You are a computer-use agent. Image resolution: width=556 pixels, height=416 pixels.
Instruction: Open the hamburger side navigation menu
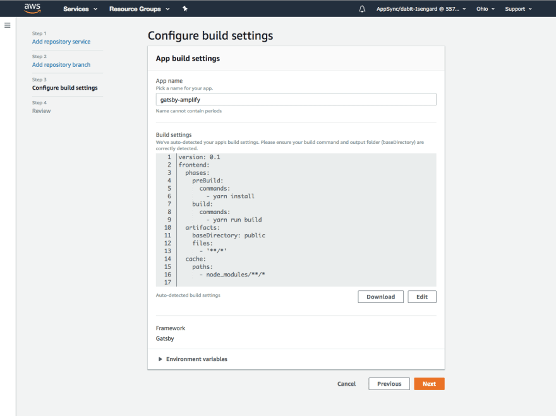click(8, 25)
